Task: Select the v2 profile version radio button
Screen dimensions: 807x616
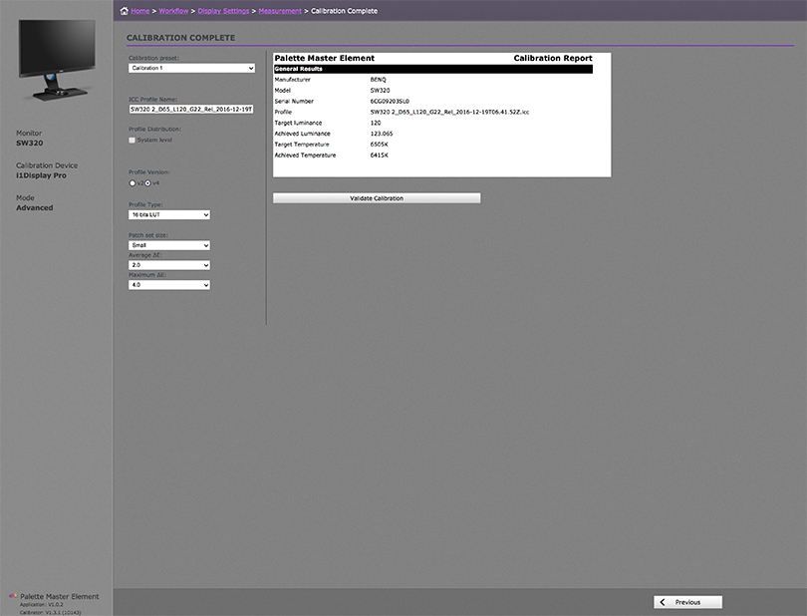Action: click(133, 183)
